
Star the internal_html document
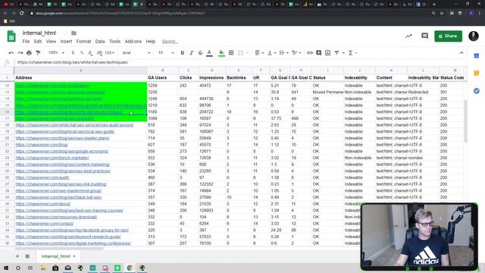[x=65, y=33]
